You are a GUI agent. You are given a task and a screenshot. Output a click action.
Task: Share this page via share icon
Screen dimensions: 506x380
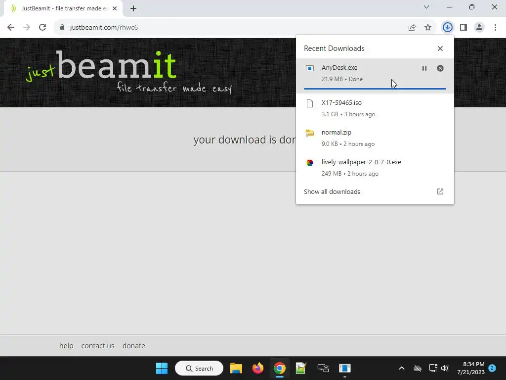tap(412, 28)
